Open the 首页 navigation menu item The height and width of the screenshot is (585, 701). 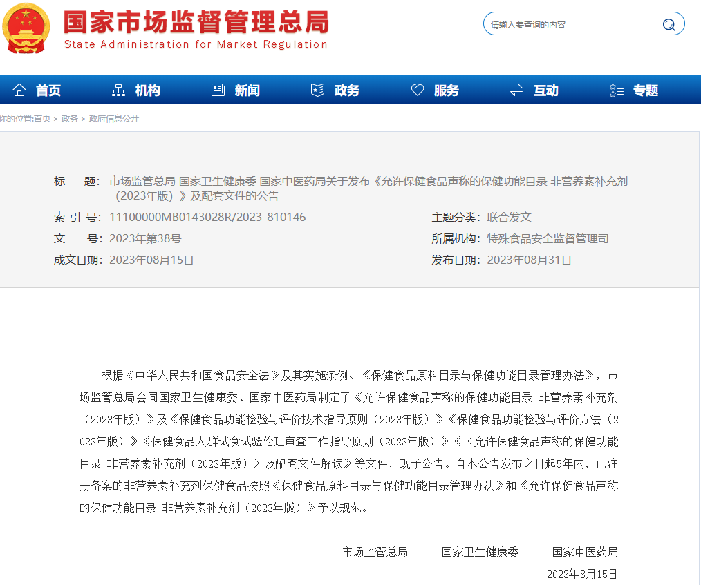click(x=48, y=90)
